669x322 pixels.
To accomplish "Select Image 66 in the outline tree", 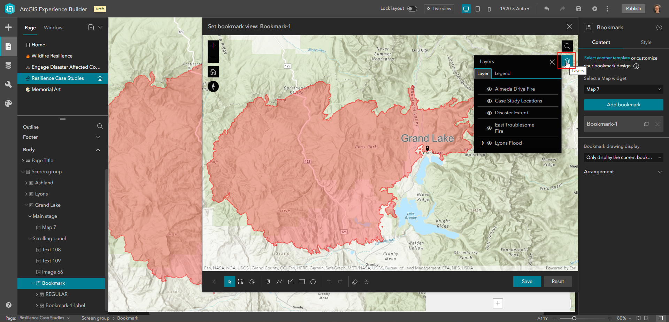I will (x=53, y=272).
